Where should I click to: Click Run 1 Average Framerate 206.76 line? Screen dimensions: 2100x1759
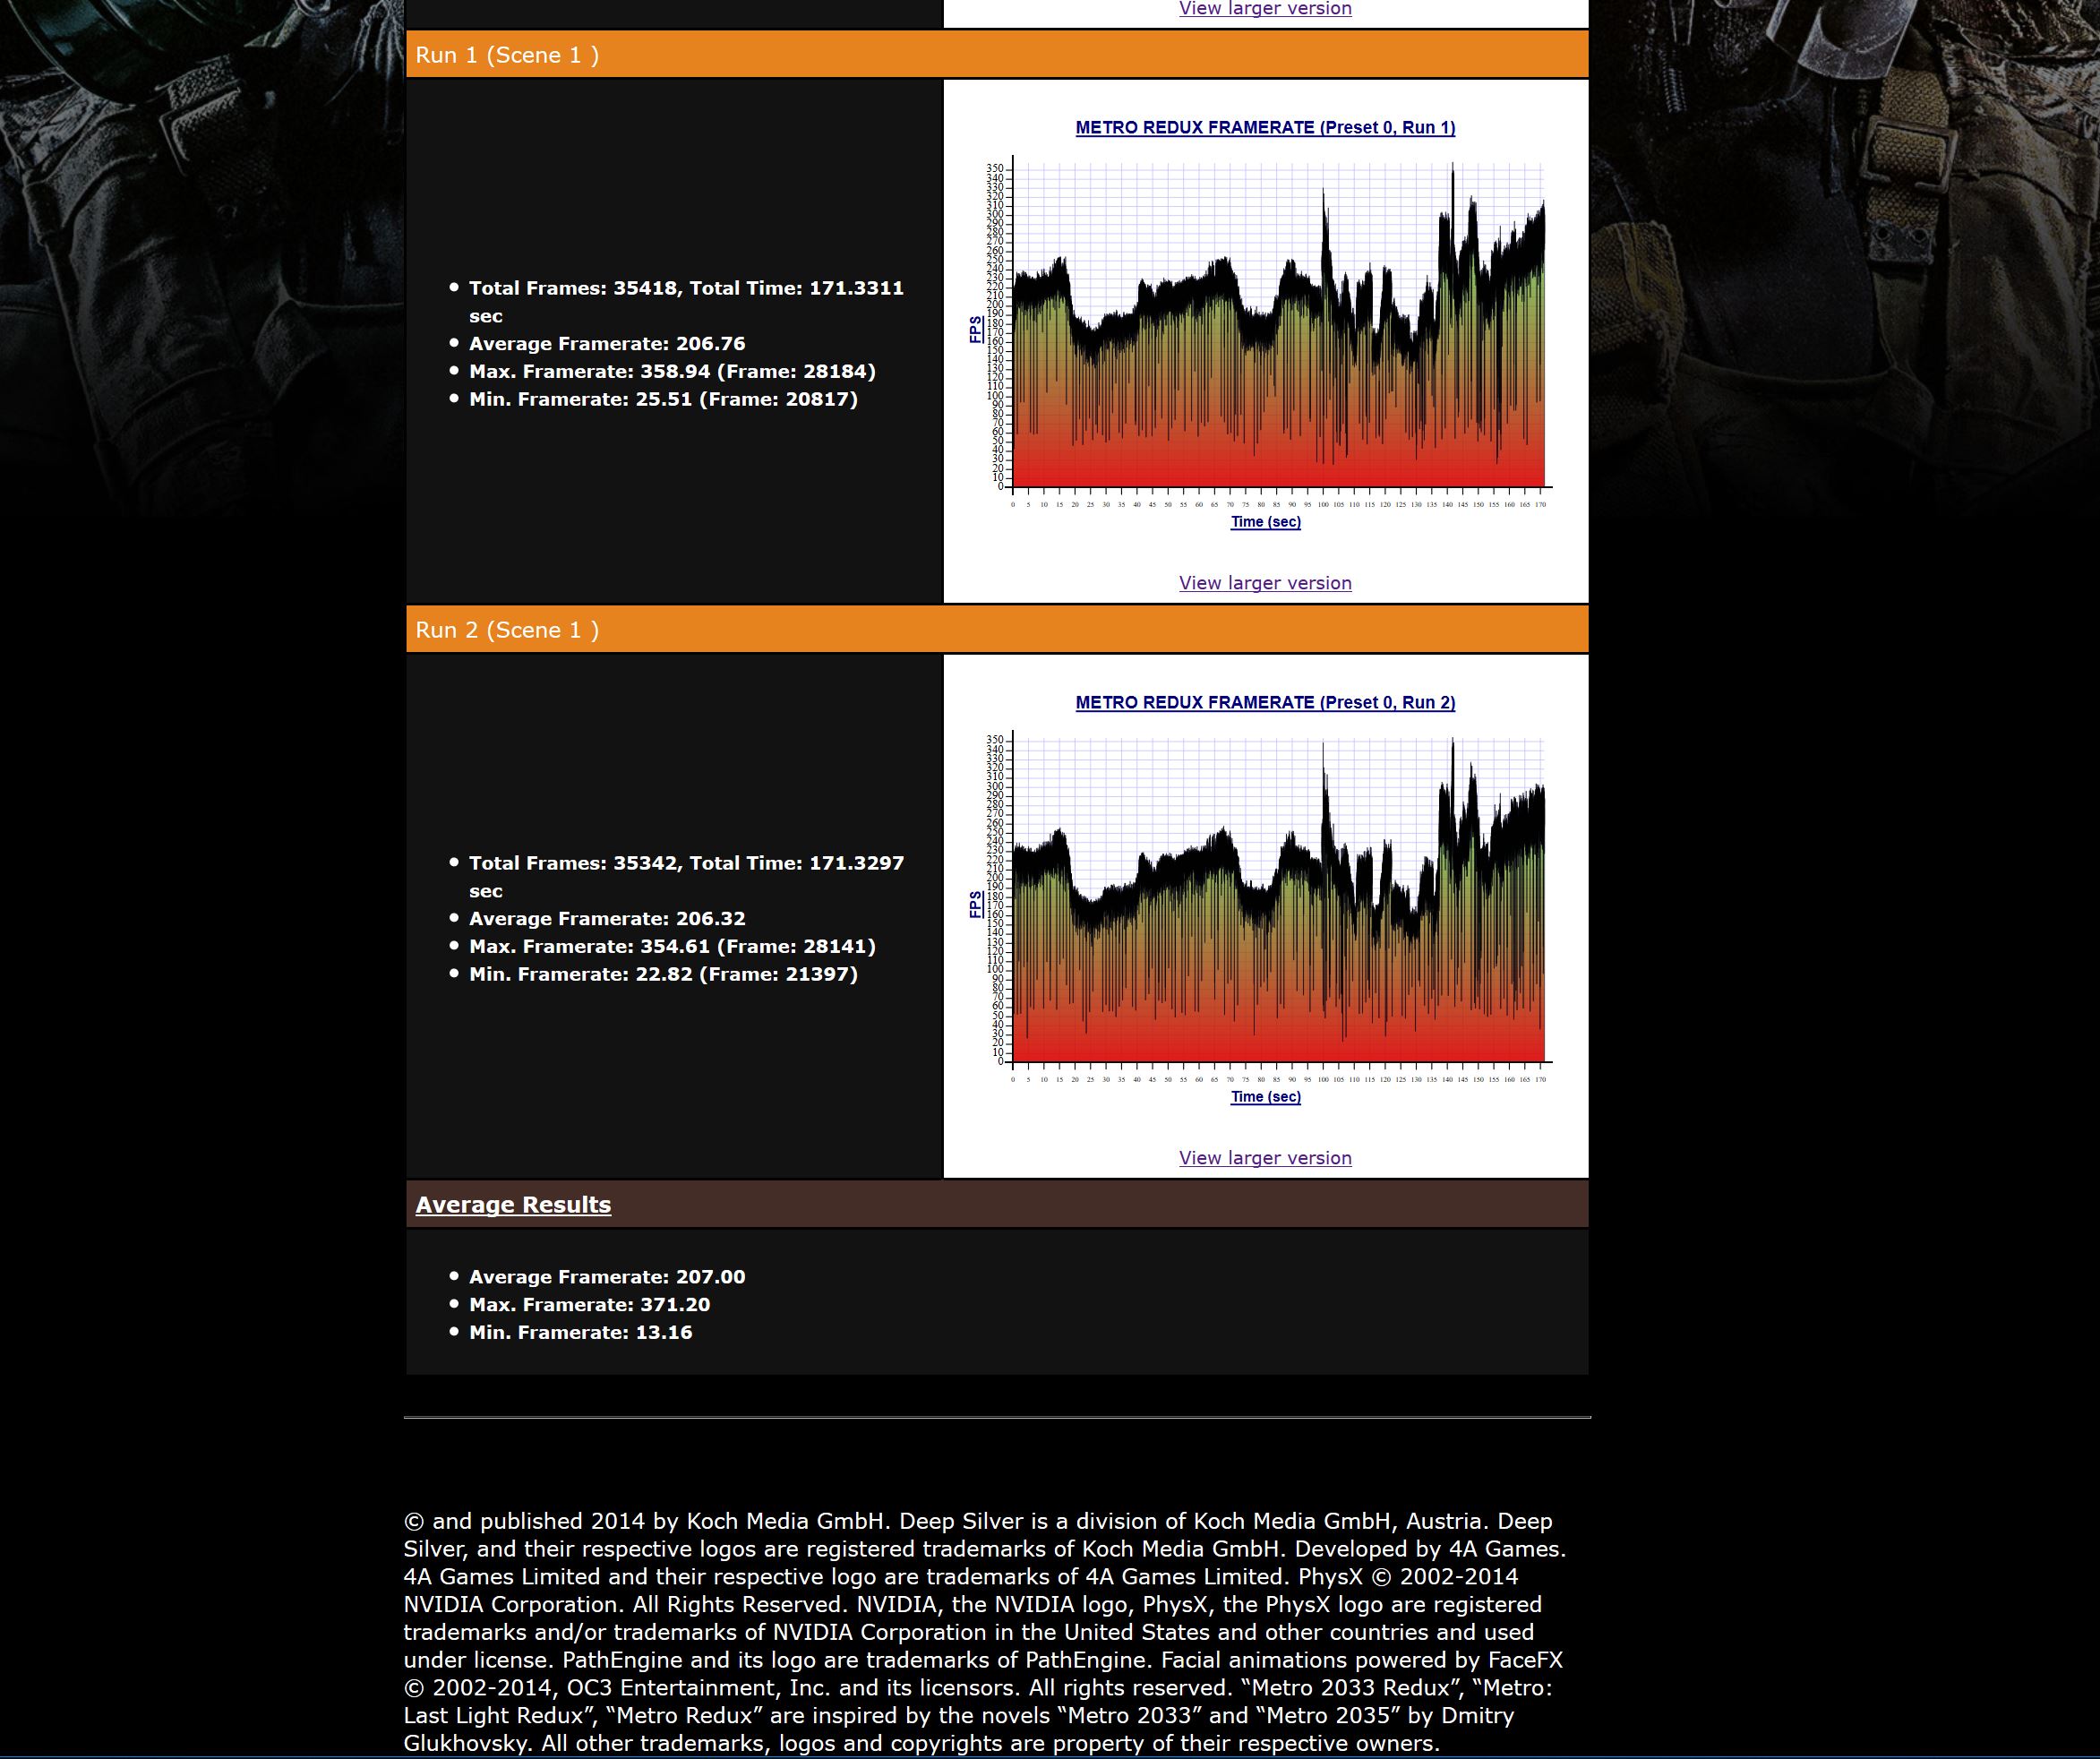[607, 344]
